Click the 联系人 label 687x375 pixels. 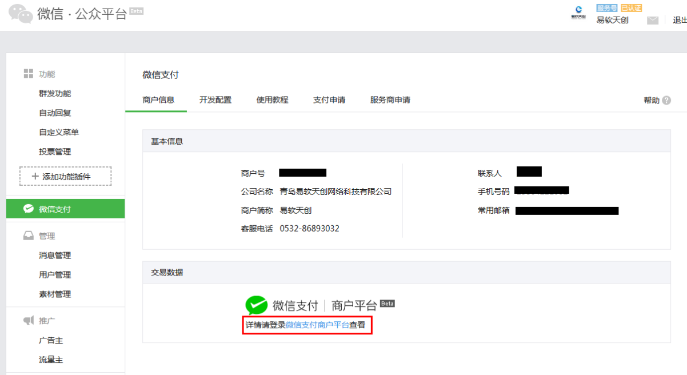pyautogui.click(x=490, y=173)
